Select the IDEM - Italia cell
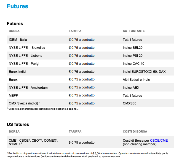The image size is (179, 167). click(x=18, y=40)
